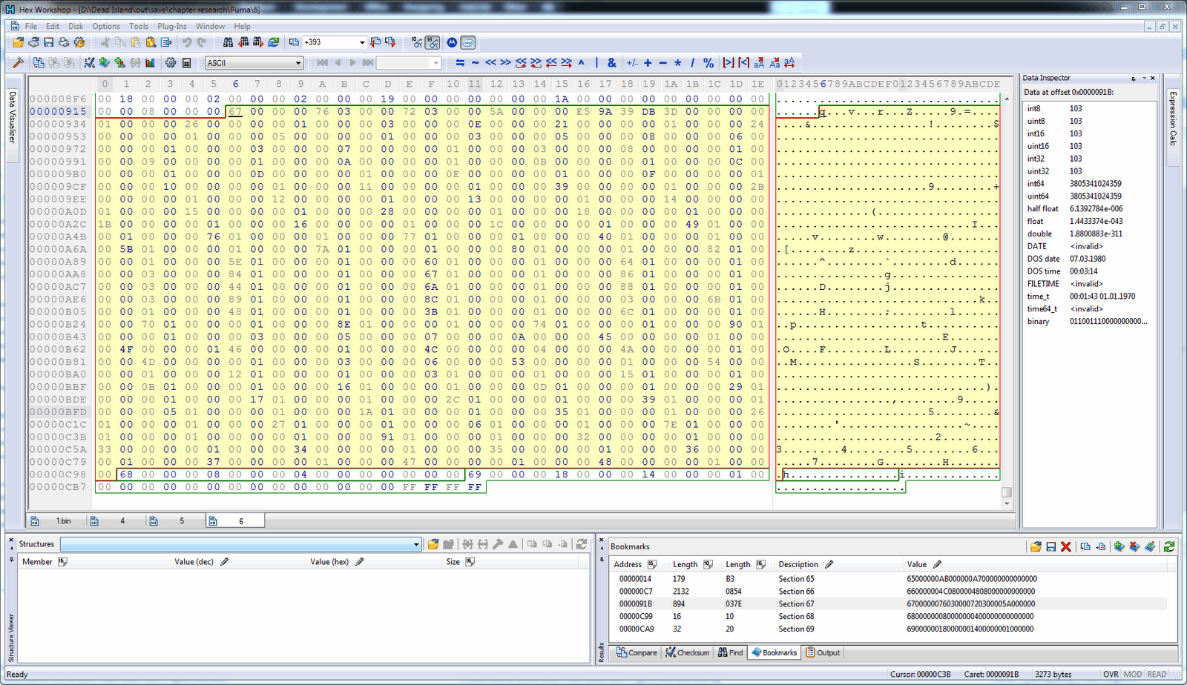The image size is (1187, 685).
Task: Click the calculator icon in second toolbar
Action: (x=186, y=63)
